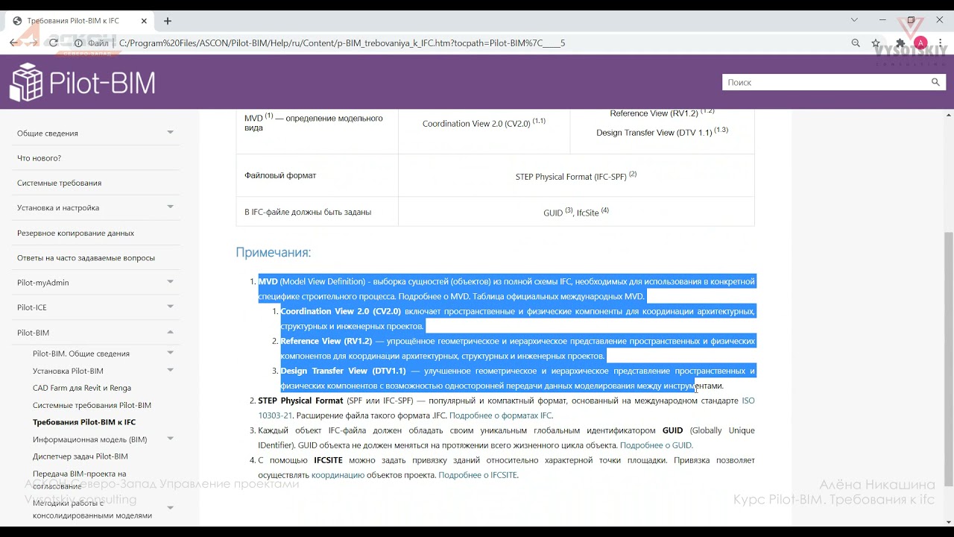Collapse the Pilot-BIM sidebar section arrow
This screenshot has height=537, width=954.
click(x=170, y=333)
